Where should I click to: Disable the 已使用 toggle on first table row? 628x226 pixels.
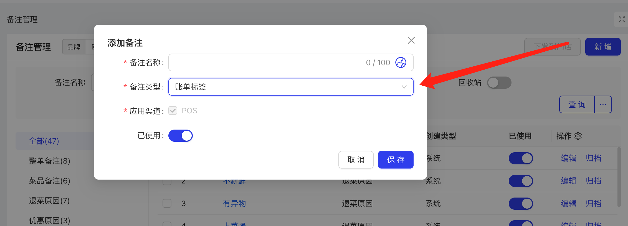pyautogui.click(x=521, y=158)
